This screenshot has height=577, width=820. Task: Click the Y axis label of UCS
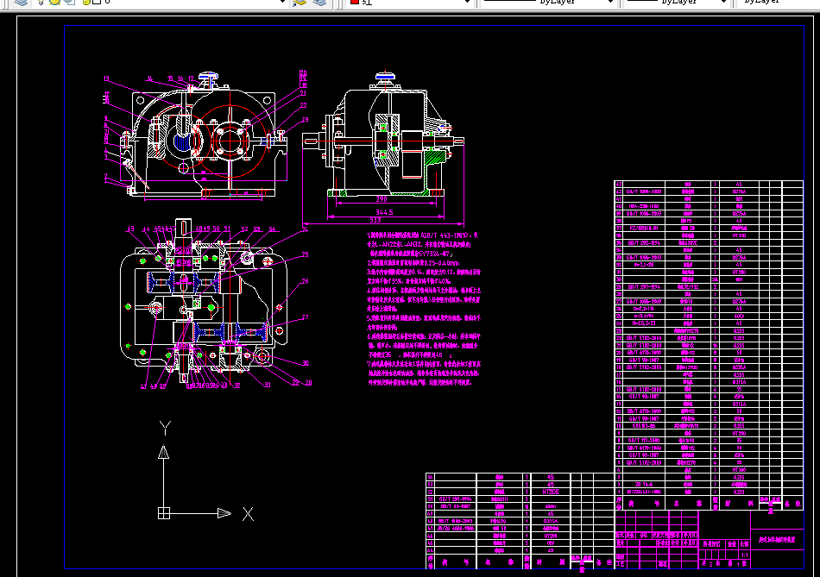(x=165, y=428)
